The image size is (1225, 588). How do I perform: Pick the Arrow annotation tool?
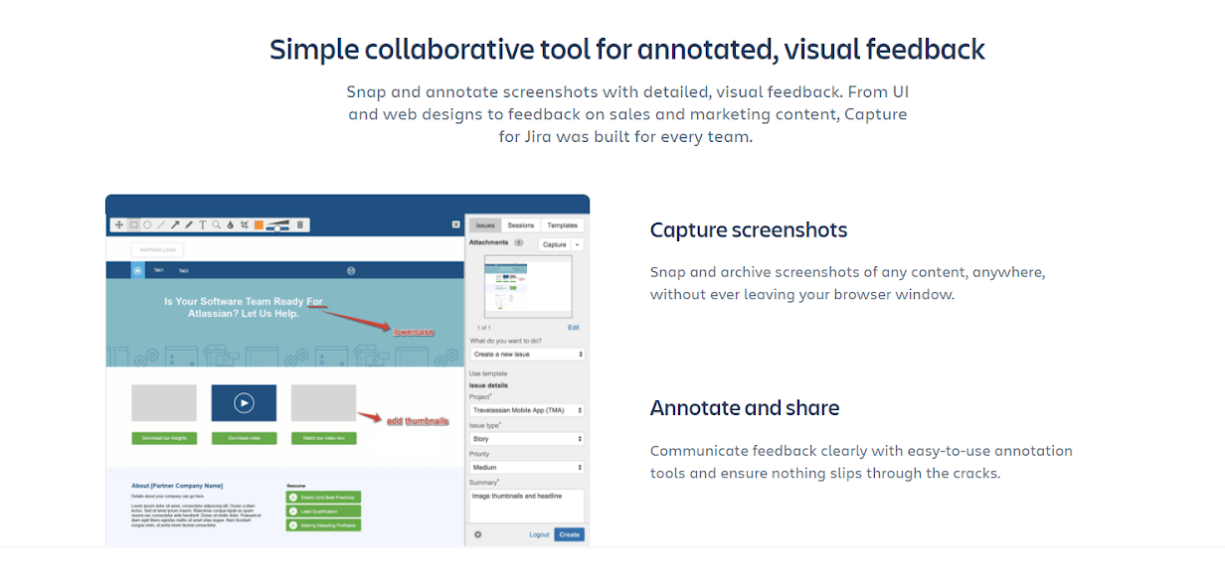(175, 225)
